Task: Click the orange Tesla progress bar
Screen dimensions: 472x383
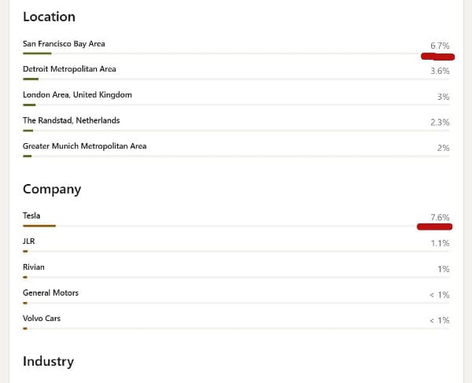Action: 39,226
